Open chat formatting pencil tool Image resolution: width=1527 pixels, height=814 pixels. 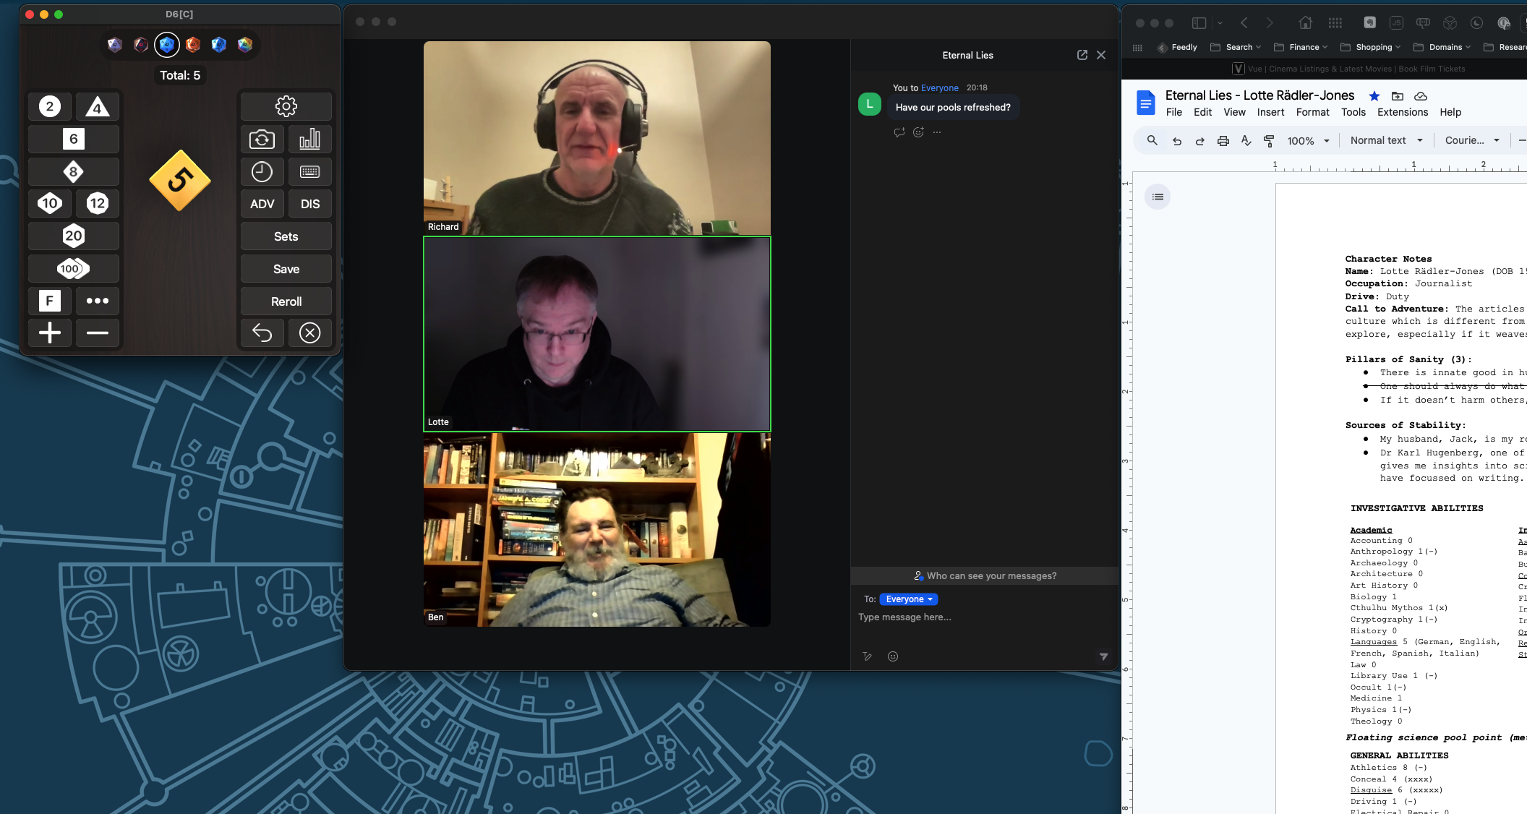click(x=868, y=656)
